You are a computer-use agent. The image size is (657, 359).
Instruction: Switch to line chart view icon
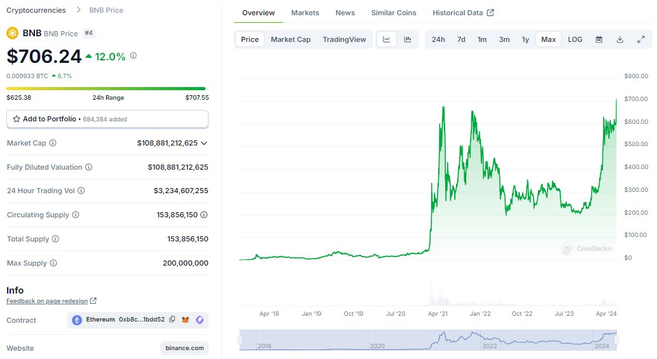386,39
